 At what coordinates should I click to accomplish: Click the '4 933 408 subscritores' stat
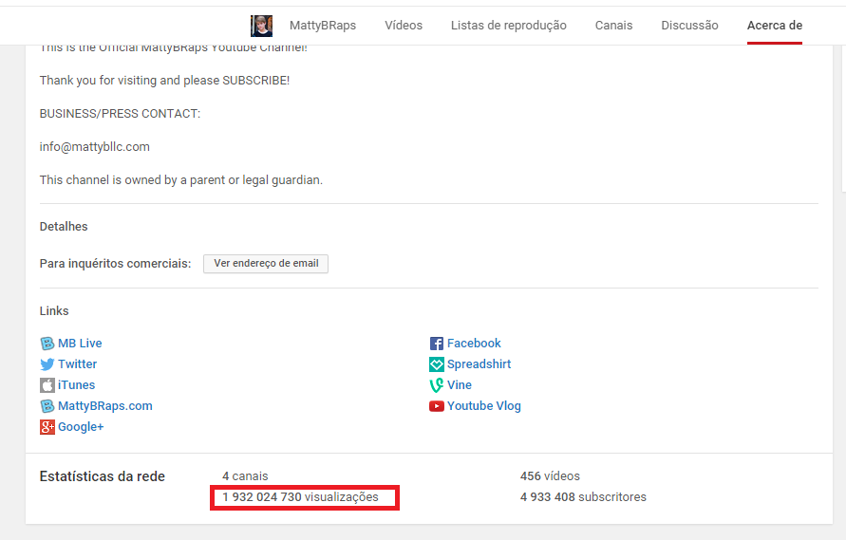(x=583, y=497)
